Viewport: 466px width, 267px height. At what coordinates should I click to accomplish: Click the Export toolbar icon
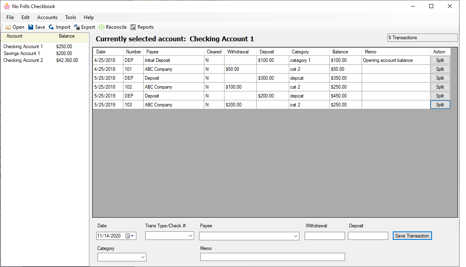[84, 27]
